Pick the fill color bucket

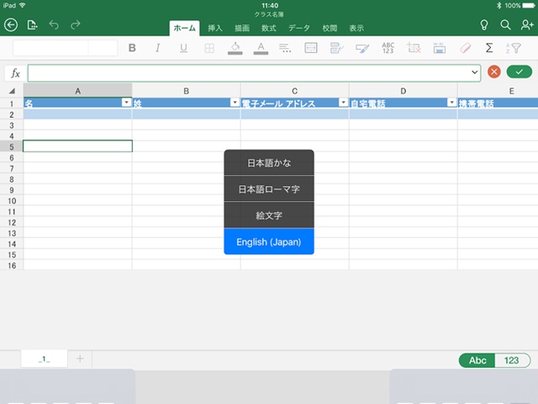[x=235, y=48]
